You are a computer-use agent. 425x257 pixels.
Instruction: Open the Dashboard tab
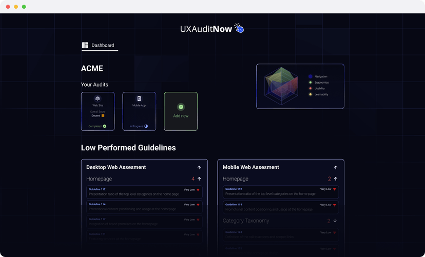[102, 45]
